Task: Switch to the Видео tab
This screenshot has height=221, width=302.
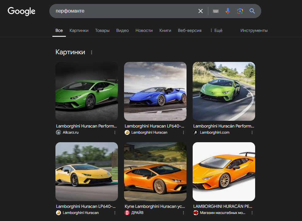Action: click(122, 30)
